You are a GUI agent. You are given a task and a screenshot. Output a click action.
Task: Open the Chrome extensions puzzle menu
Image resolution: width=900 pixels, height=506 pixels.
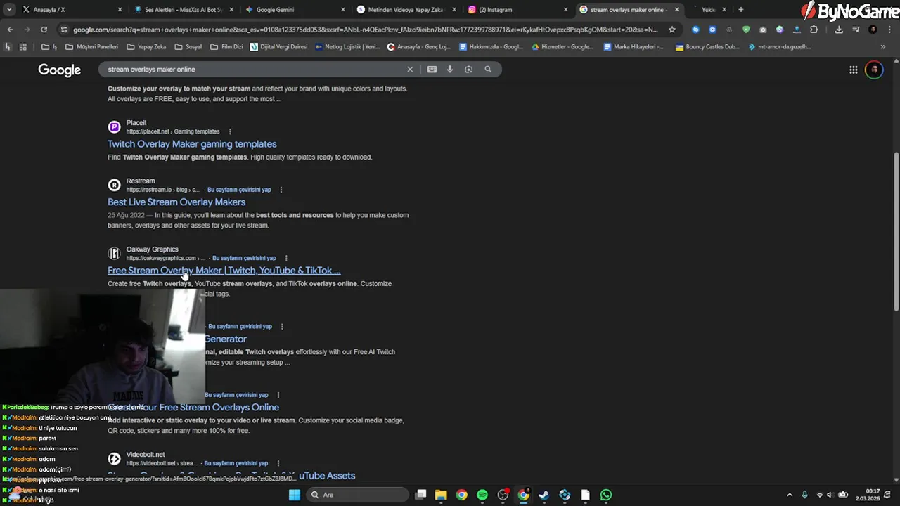[814, 30]
